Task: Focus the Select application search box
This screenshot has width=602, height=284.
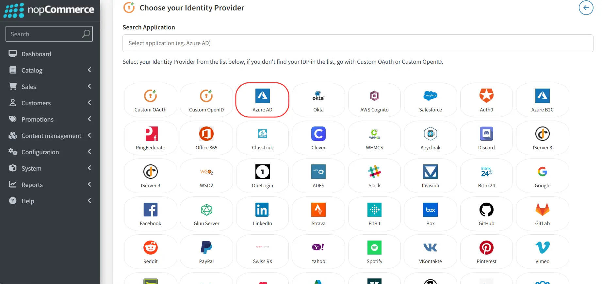Action: click(358, 43)
